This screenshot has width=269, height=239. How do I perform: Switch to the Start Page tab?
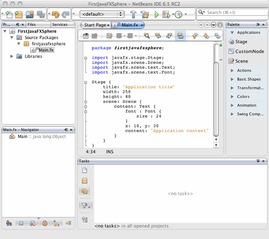95,25
